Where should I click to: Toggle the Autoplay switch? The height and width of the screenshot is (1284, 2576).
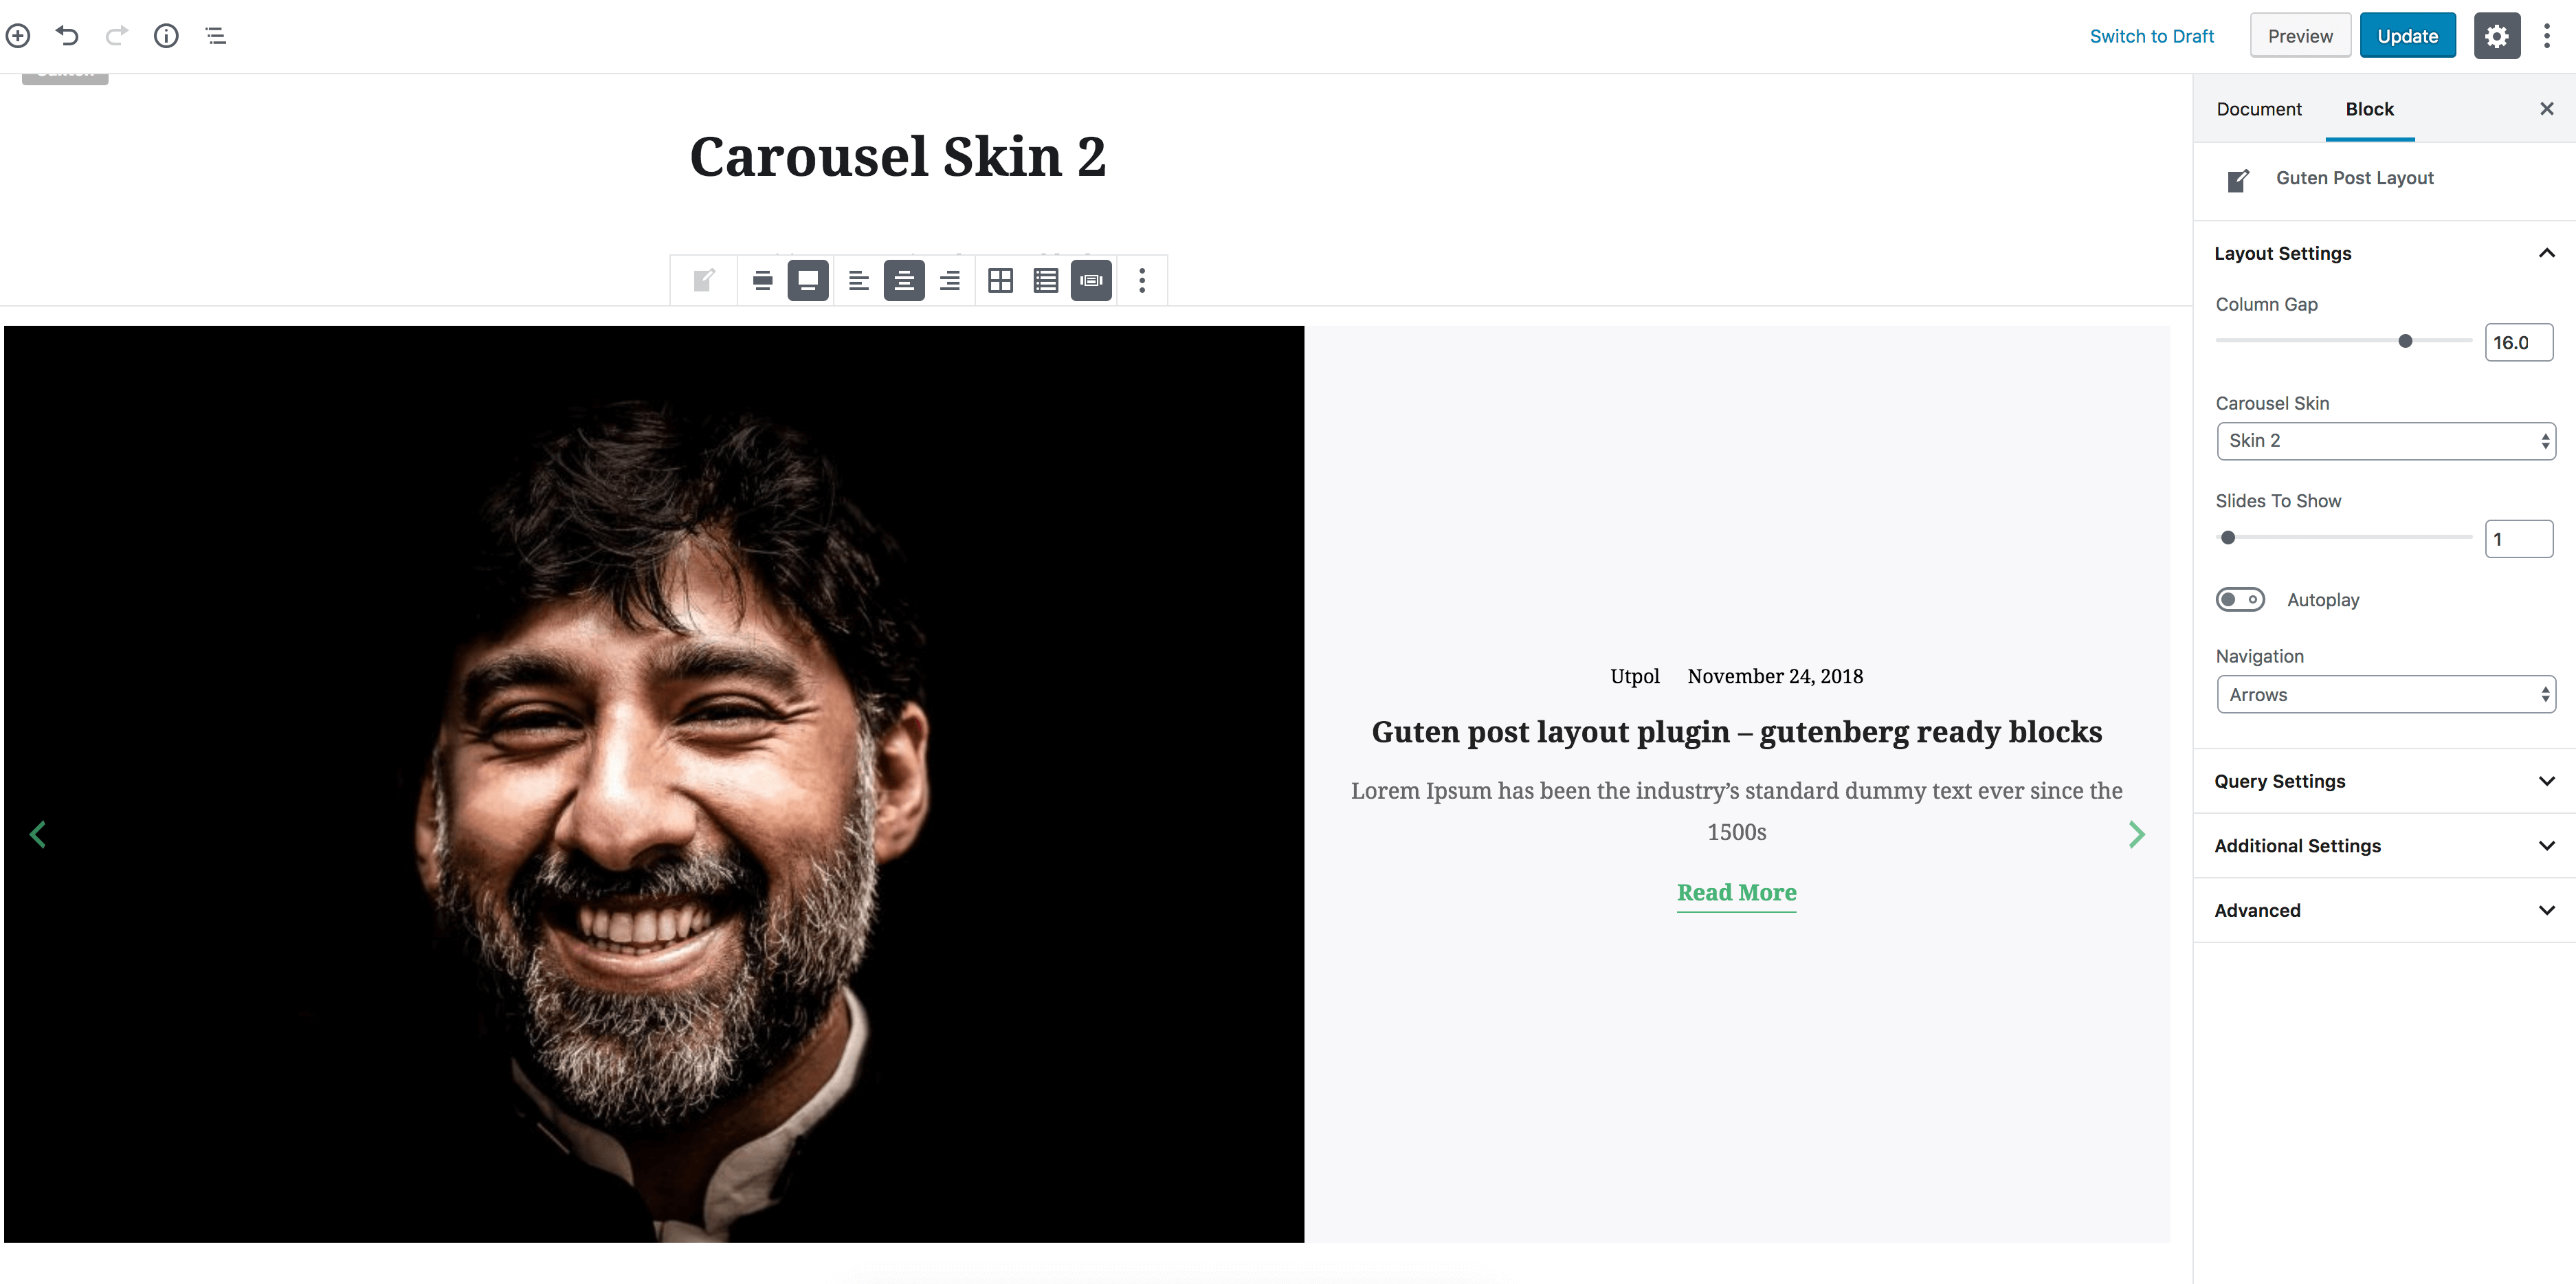pyautogui.click(x=2240, y=600)
